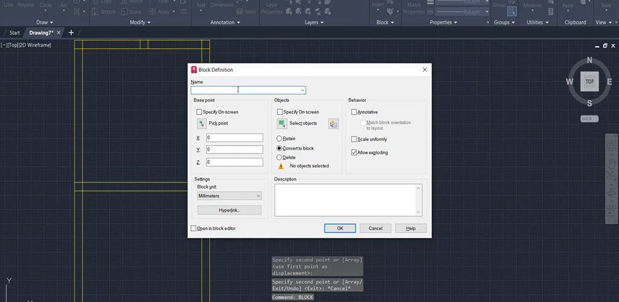Click the New drawing tab plus icon
Viewport: 619px width, 302px height.
71,33
